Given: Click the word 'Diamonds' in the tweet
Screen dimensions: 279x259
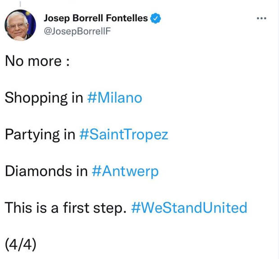Looking at the screenshot, I should tap(38, 171).
